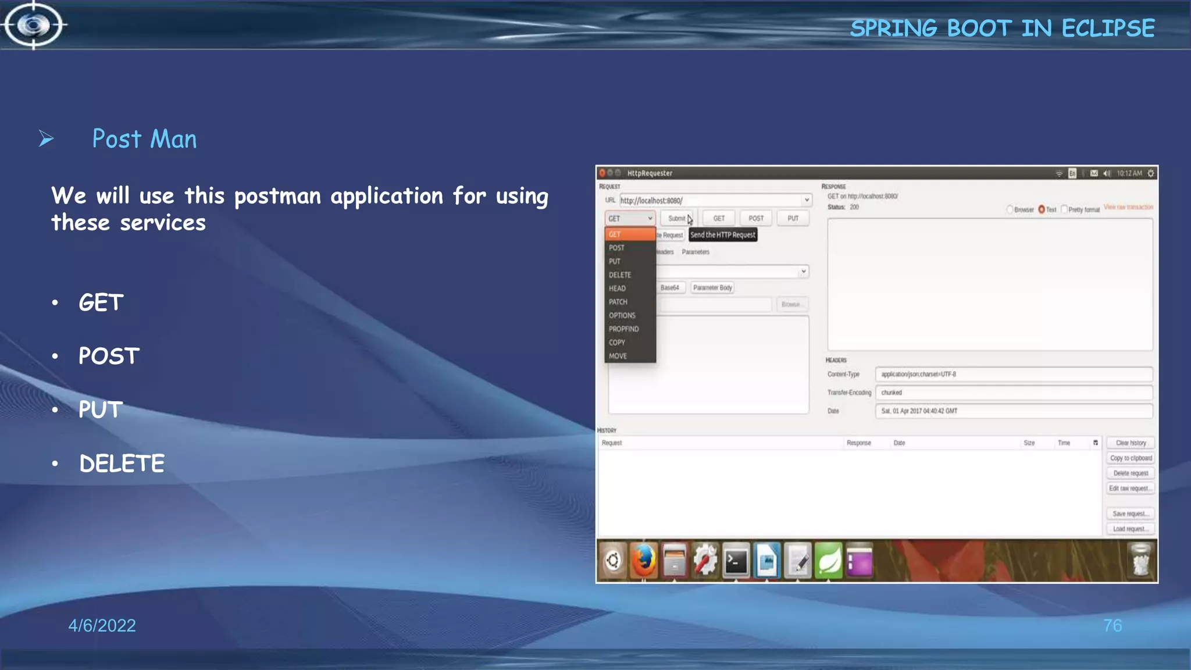Open Spring Tool Suite green leaf icon
Image resolution: width=1191 pixels, height=670 pixels.
(828, 561)
